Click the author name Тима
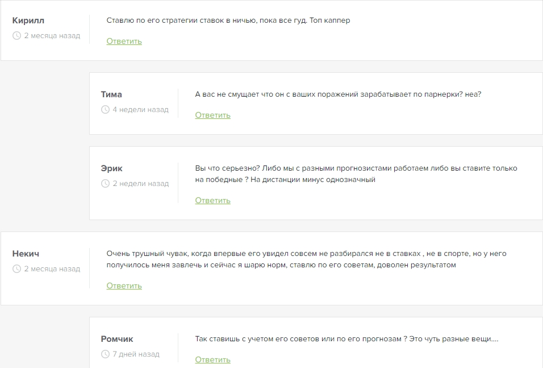This screenshot has width=543, height=368. pos(111,94)
